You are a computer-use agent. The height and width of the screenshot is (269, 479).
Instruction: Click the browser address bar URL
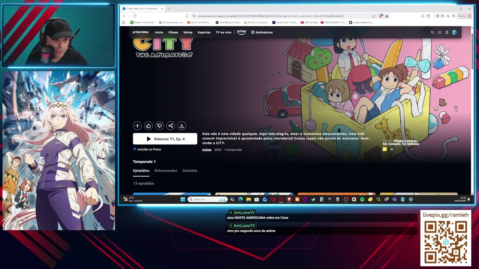pyautogui.click(x=271, y=16)
